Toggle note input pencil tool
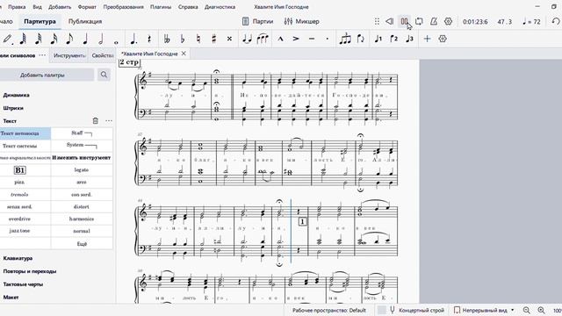The image size is (562, 316). pyautogui.click(x=7, y=39)
